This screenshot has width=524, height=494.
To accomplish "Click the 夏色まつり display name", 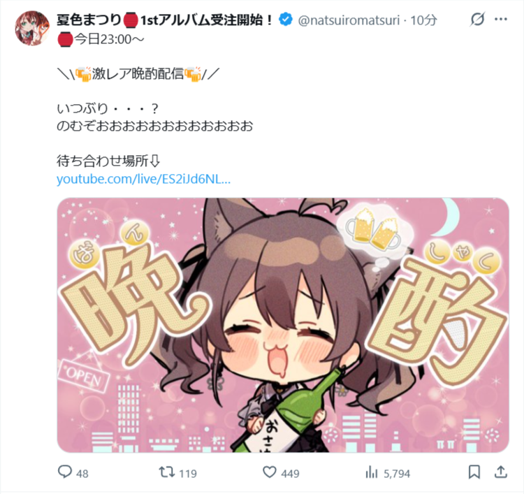I will point(89,20).
